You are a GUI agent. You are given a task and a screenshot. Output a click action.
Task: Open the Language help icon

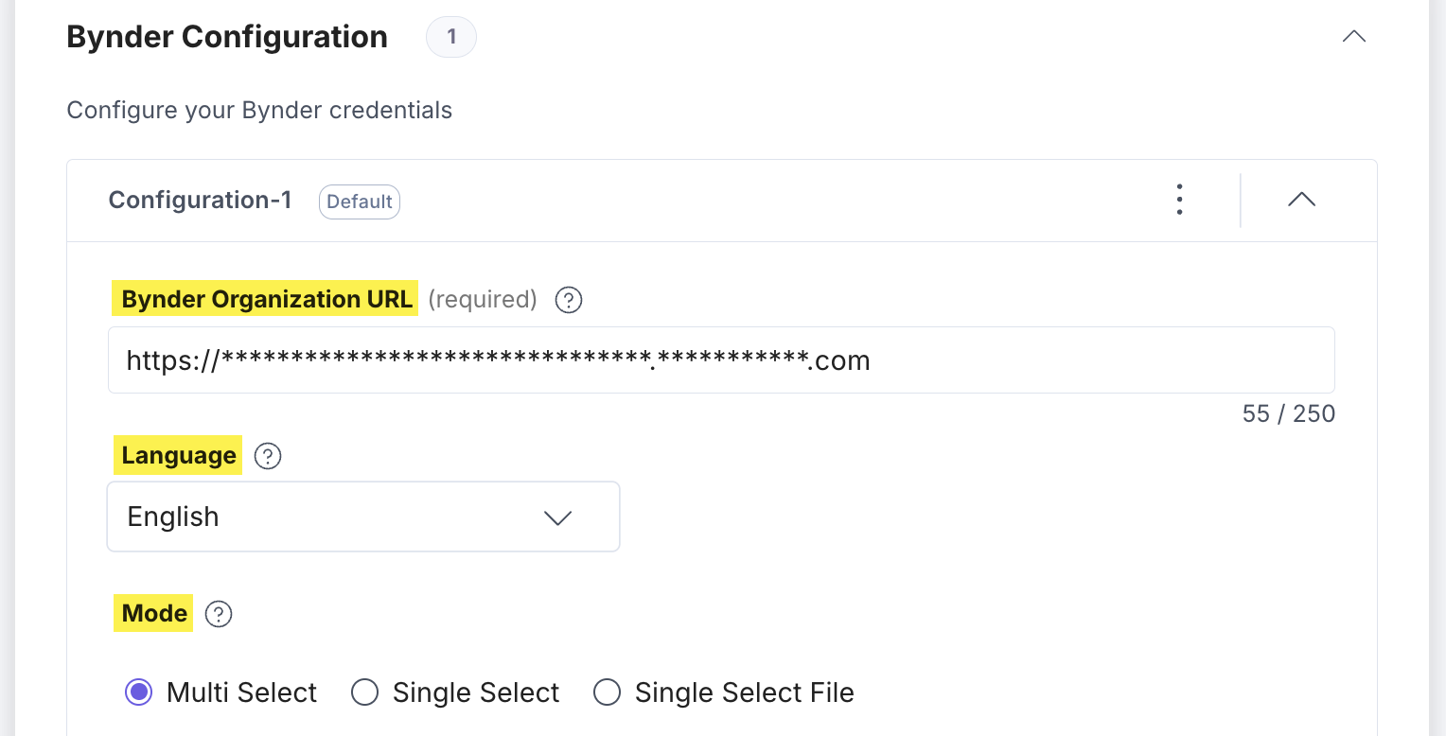268,456
